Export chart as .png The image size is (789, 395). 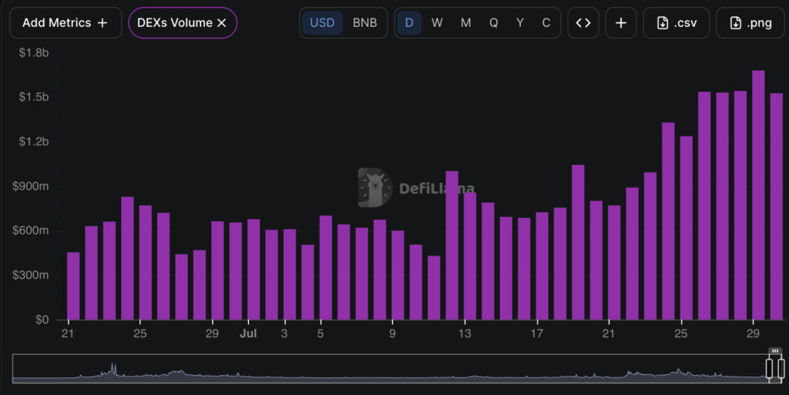pyautogui.click(x=750, y=22)
